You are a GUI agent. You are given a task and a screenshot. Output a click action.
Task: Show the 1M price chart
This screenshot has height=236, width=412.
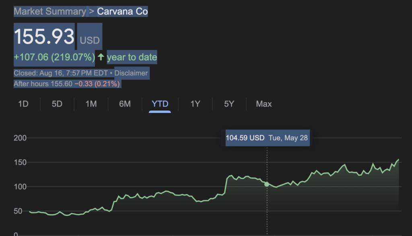click(91, 104)
